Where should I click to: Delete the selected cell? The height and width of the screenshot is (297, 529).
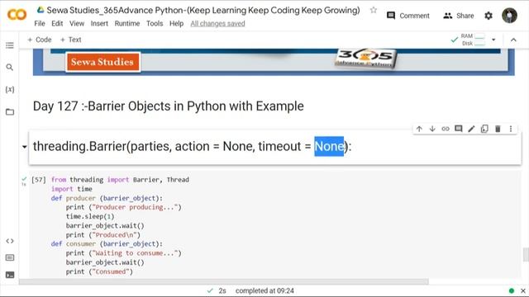[498, 129]
